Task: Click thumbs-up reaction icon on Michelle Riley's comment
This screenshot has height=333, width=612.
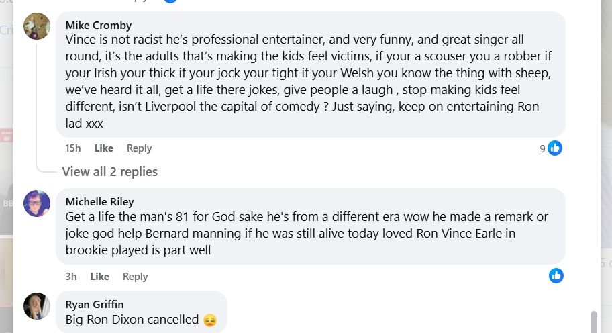Action: tap(556, 275)
